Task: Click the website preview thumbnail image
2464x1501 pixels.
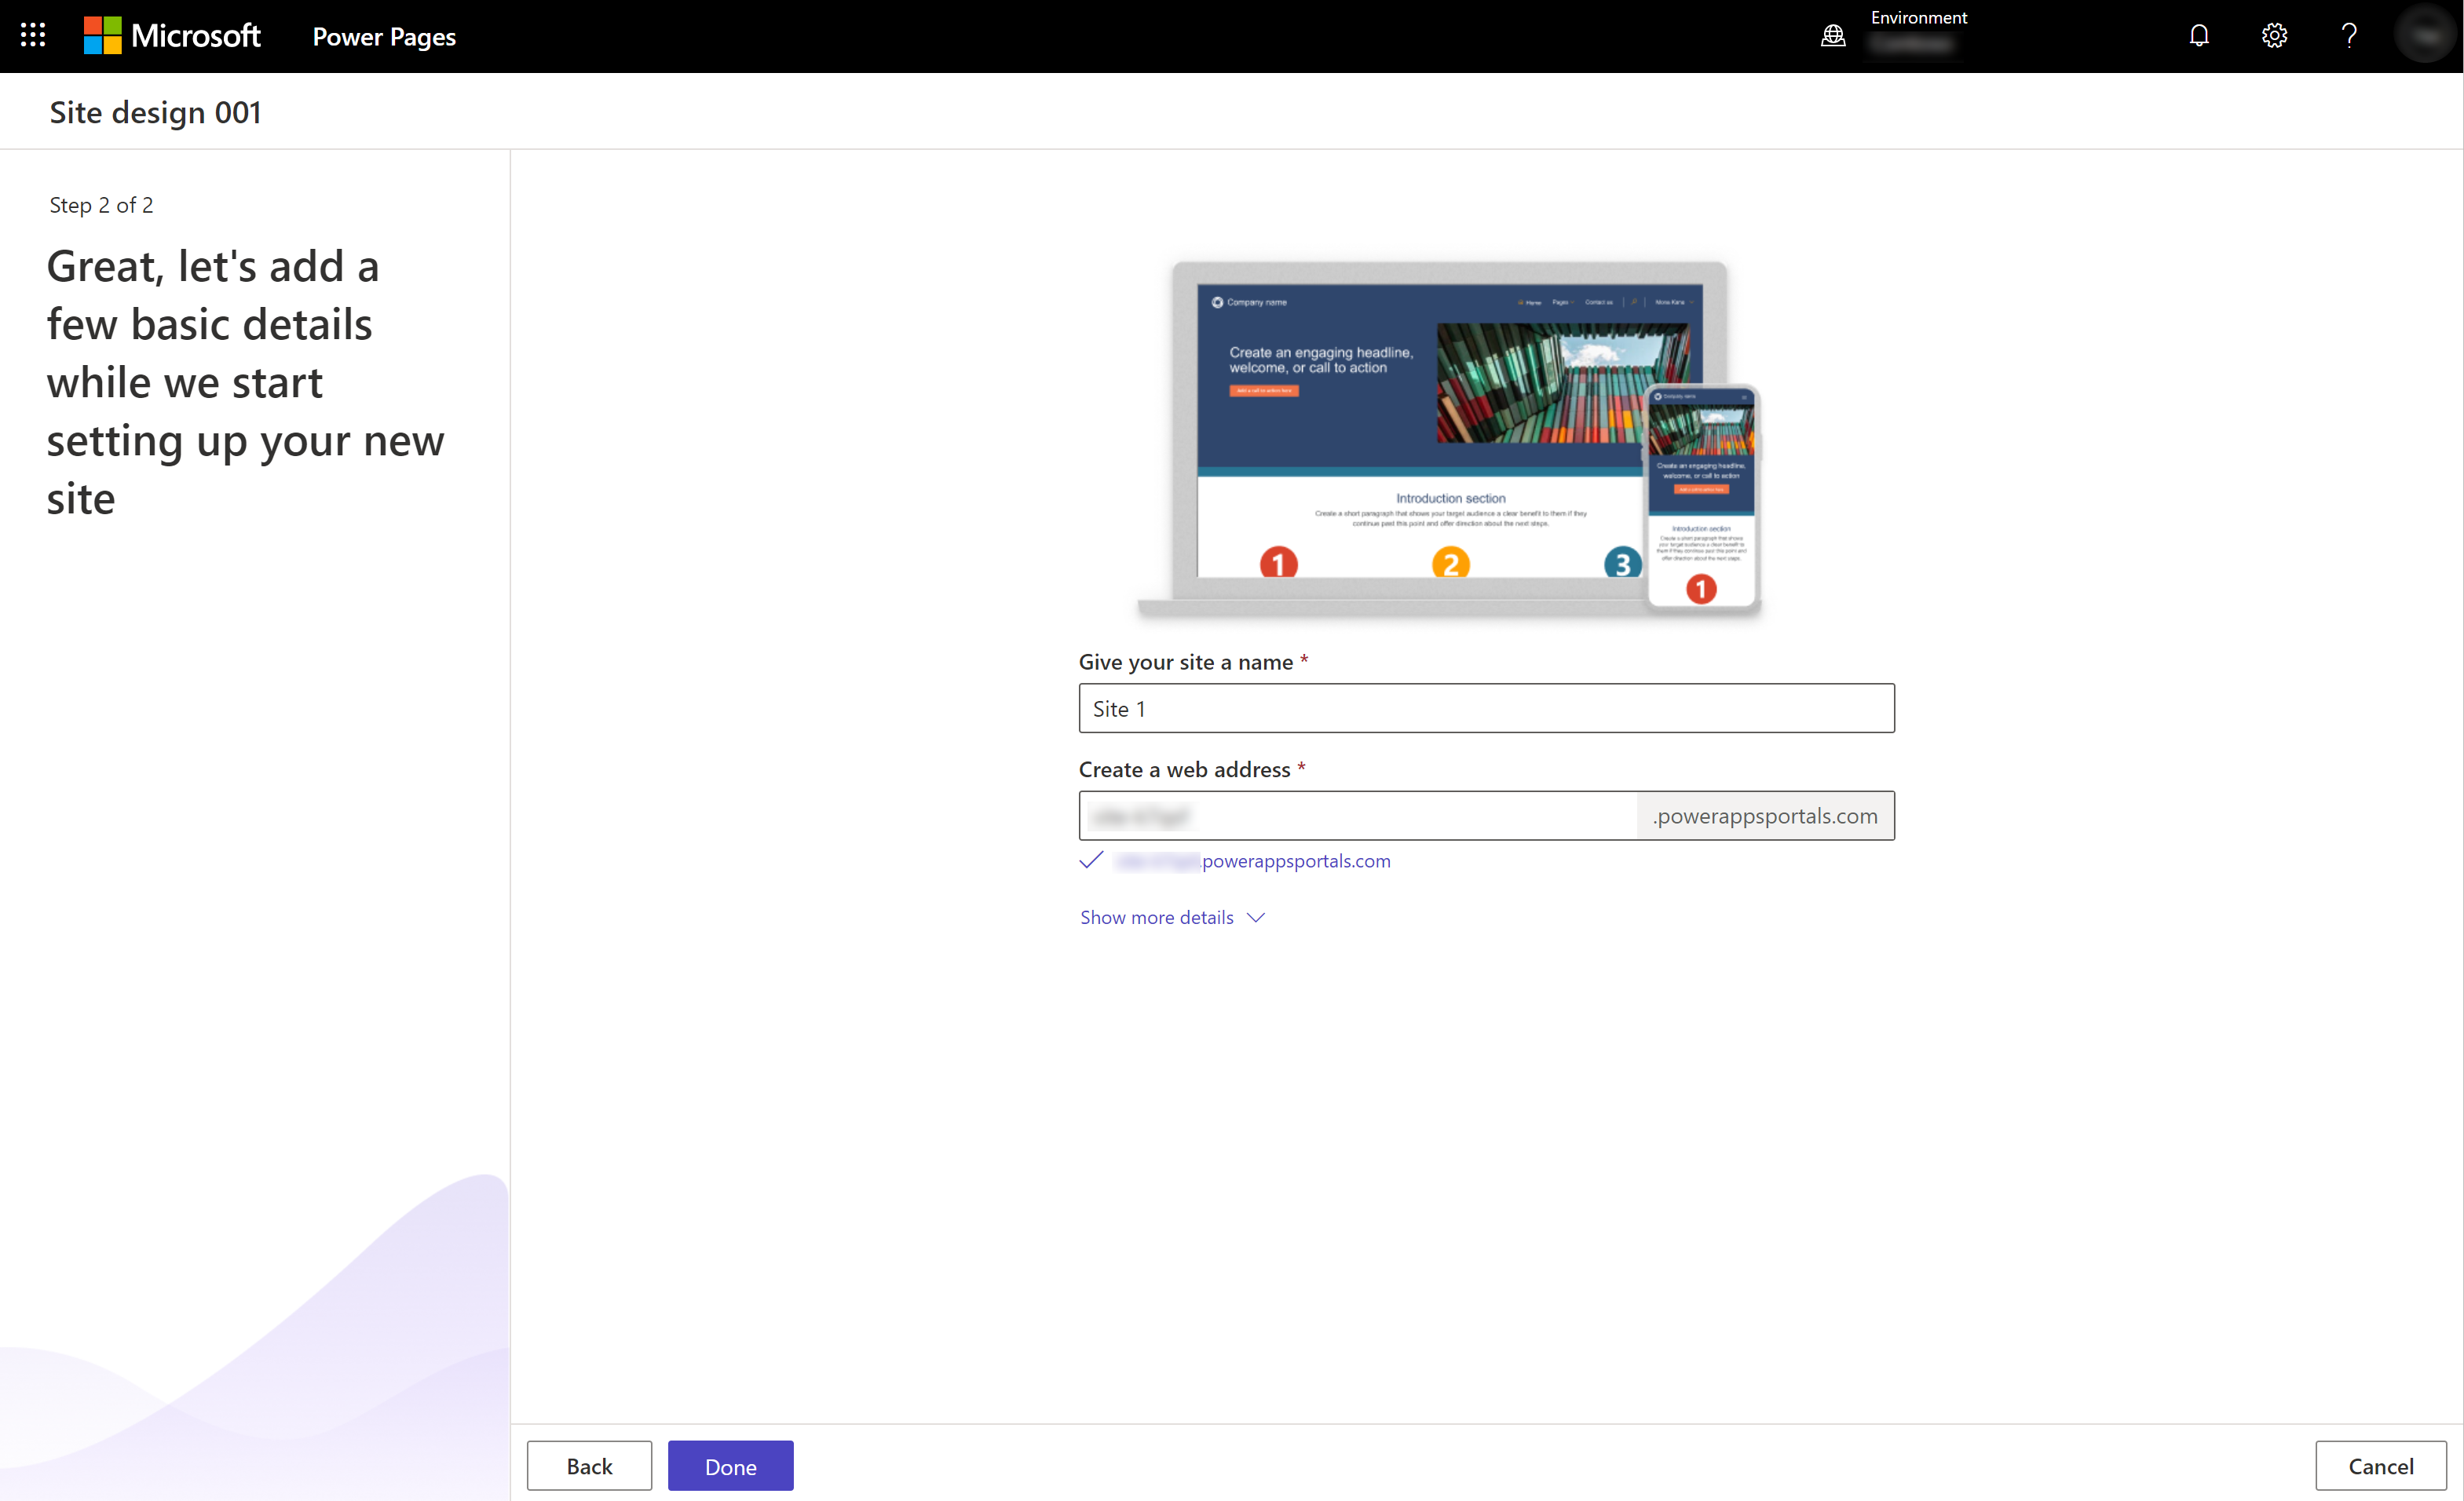Action: pos(1445,436)
